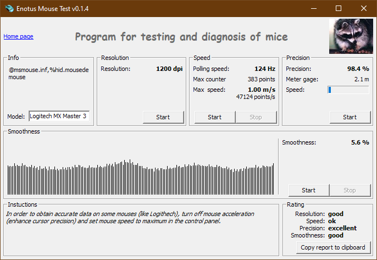Start the Precision test

tap(350, 117)
